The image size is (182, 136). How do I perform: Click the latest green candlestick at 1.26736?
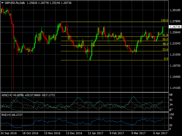pos(163,30)
